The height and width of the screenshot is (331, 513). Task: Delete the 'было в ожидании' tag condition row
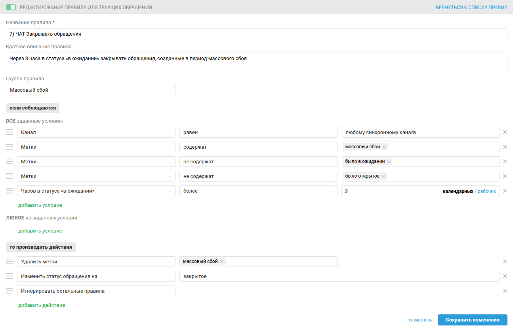[505, 161]
